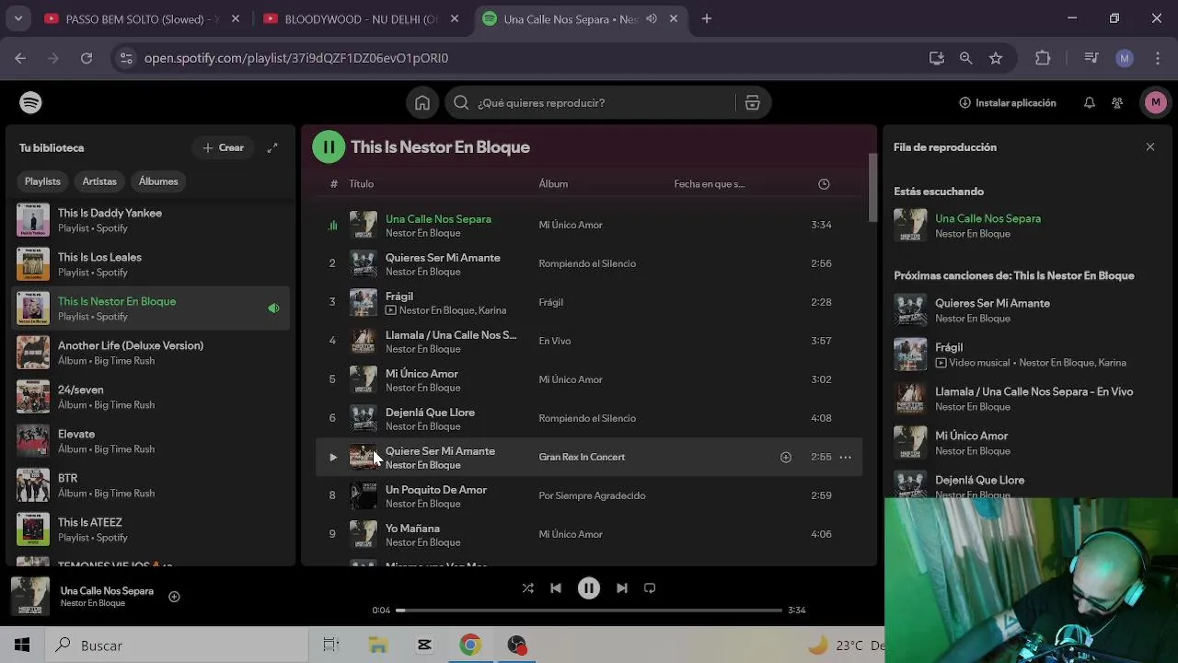Screen dimensions: 1178x663
Task: Open This Is Los Leales playlist
Action: pos(148,264)
